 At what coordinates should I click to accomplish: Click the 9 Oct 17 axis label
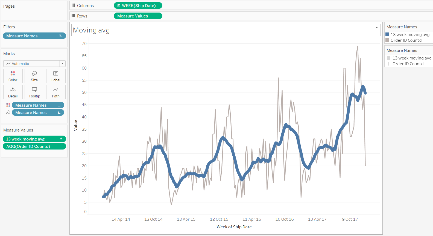pos(350,219)
